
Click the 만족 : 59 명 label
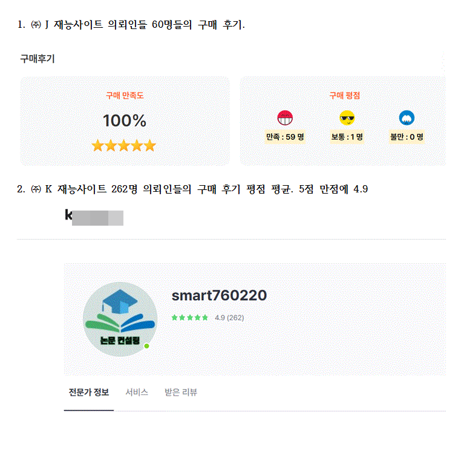coord(285,137)
